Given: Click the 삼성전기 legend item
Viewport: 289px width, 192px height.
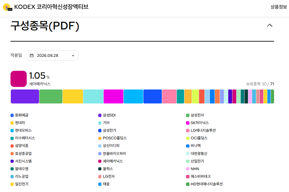Looking at the screenshot, I should tap(107, 130).
